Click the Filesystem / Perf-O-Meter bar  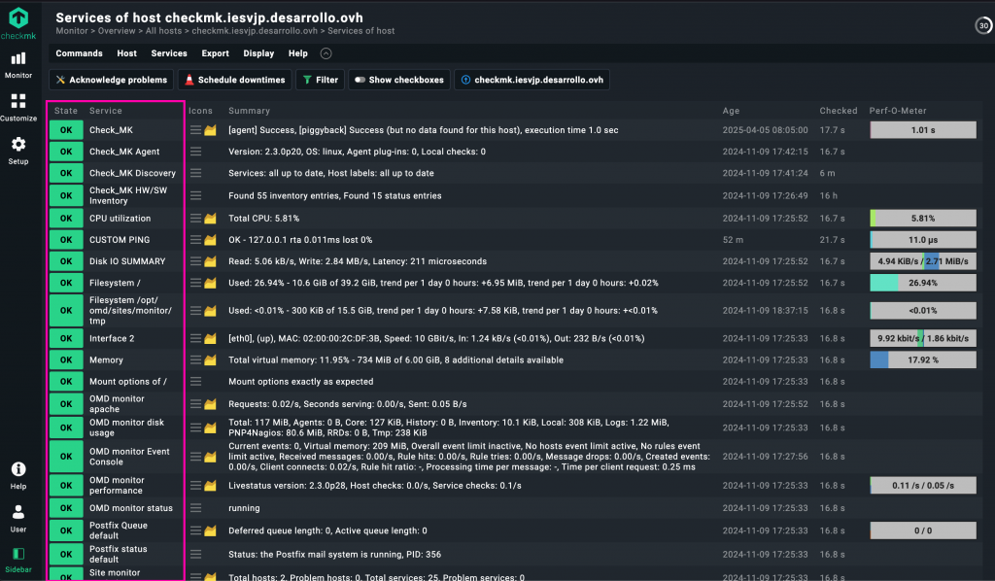(x=922, y=283)
